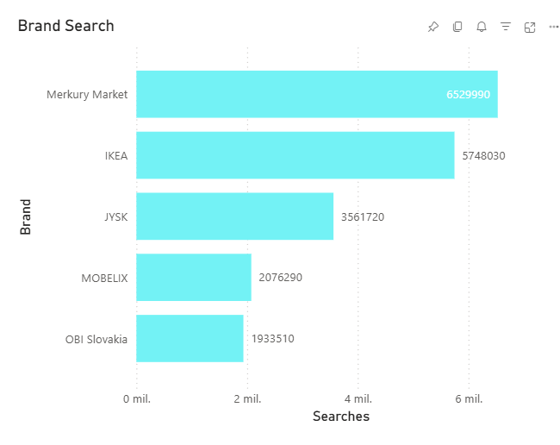
Task: Click the Brand Search title
Action: point(66,26)
